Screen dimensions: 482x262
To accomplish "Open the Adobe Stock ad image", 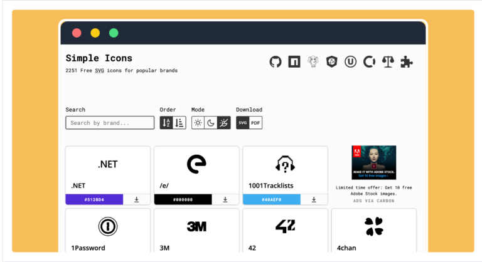I will [374, 162].
